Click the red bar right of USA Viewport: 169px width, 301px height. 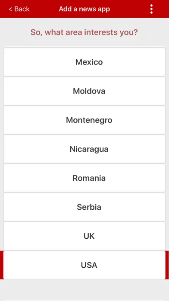tap(167, 265)
